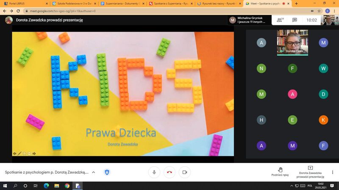Toggle the microphone on or off
The height and width of the screenshot is (190, 339).
[x=154, y=172]
